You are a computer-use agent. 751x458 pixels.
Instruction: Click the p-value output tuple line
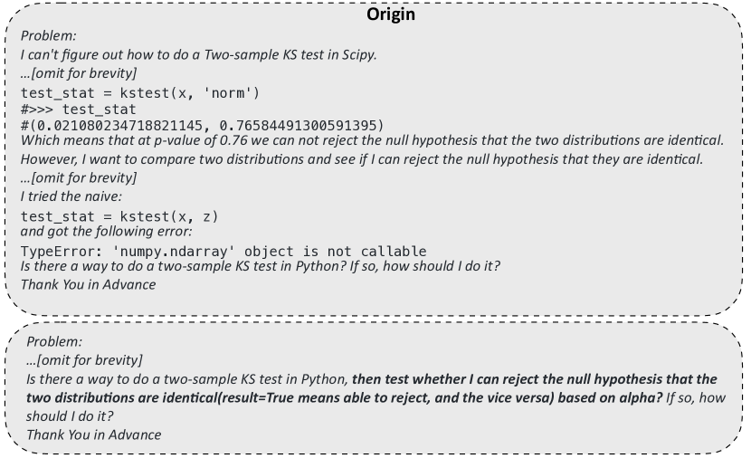[202, 126]
